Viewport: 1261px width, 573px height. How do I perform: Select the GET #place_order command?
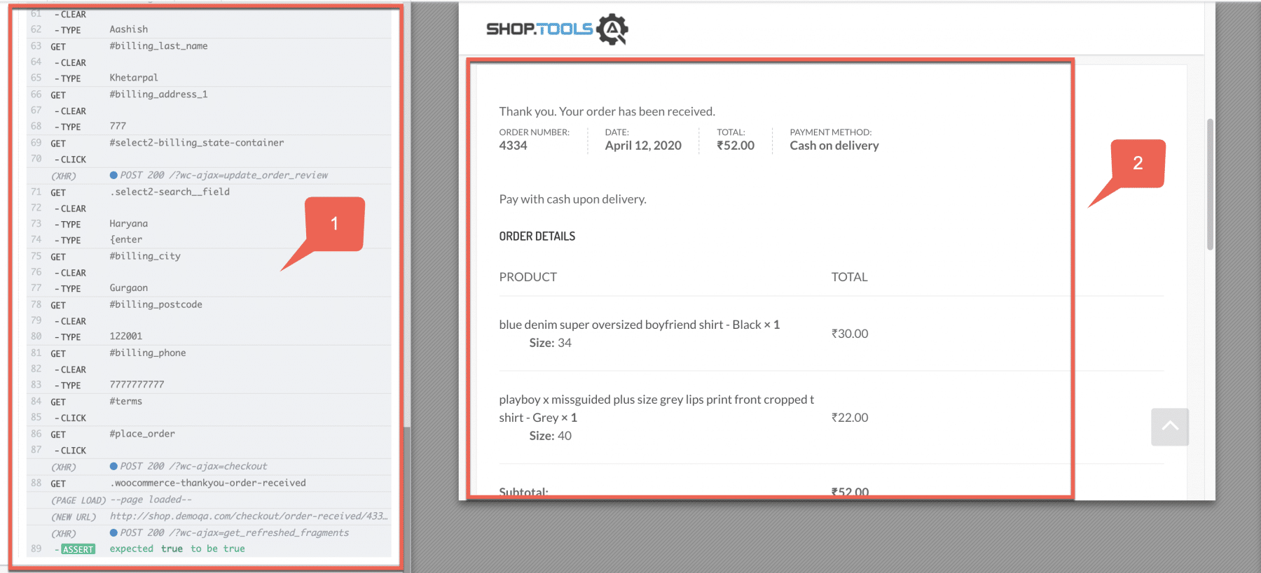[142, 434]
